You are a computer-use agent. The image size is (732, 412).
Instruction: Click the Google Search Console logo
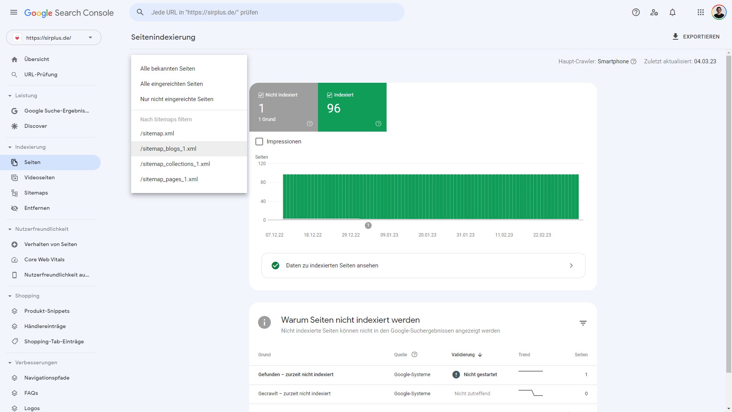pyautogui.click(x=69, y=13)
